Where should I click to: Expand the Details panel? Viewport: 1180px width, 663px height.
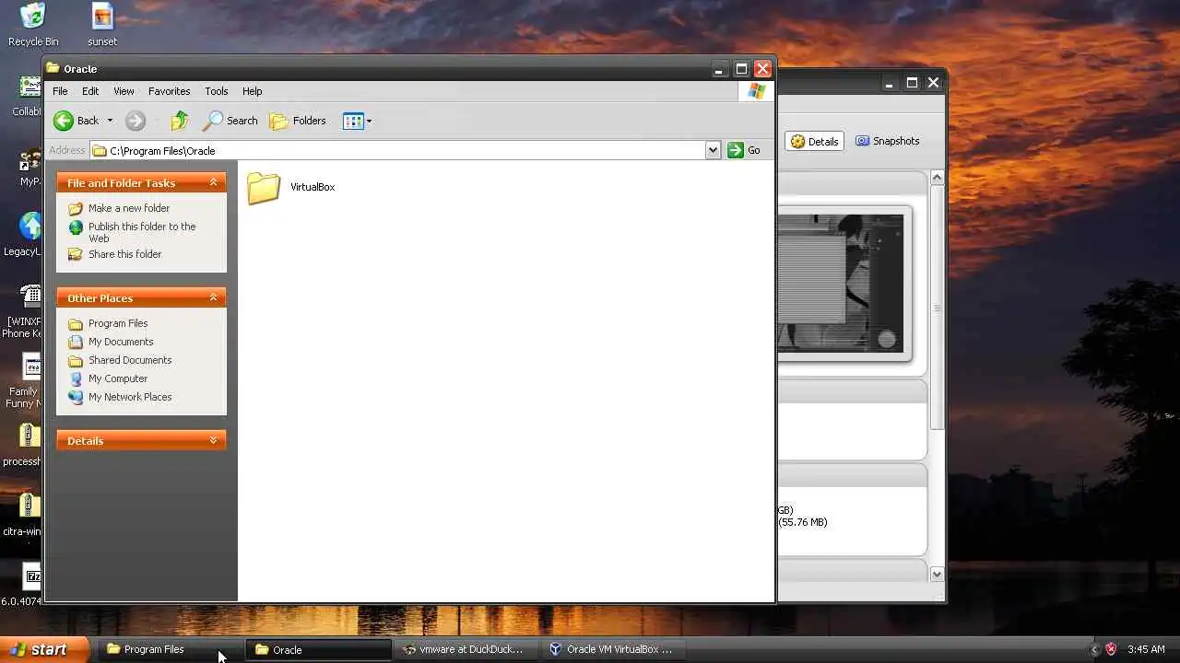point(213,440)
